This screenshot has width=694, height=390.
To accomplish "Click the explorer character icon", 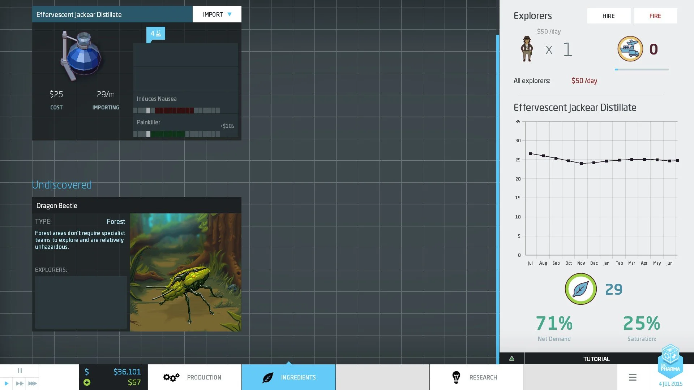I will (527, 49).
